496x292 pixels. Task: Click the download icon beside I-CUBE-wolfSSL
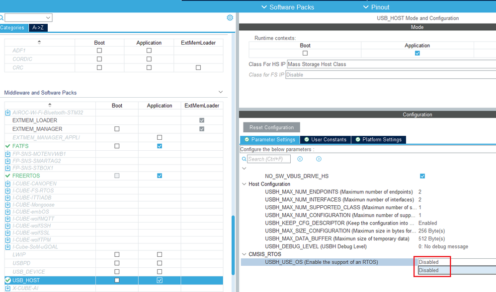(8, 233)
